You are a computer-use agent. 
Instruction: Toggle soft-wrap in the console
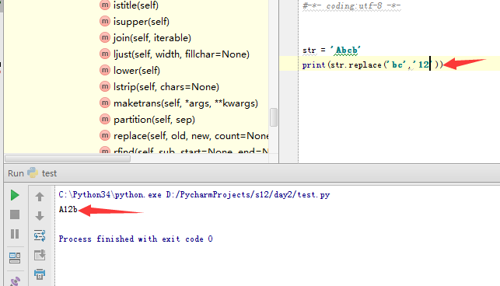[x=40, y=235]
